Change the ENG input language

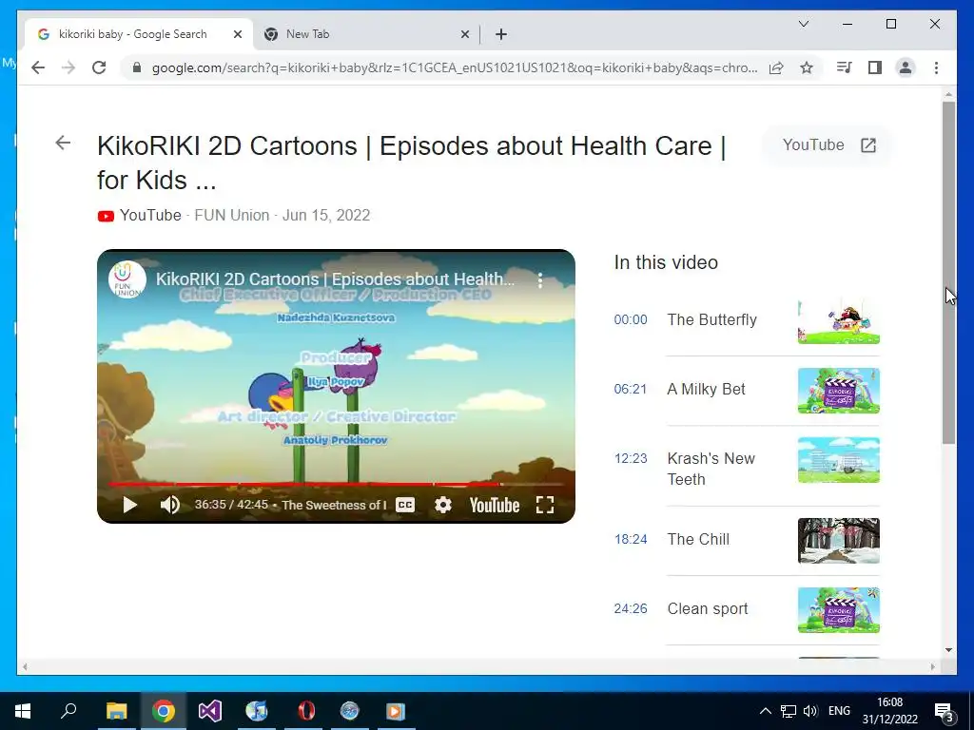click(839, 711)
